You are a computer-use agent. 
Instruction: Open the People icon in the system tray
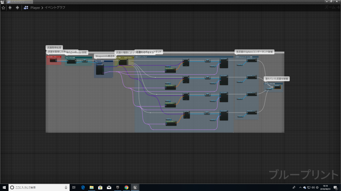click(294, 188)
